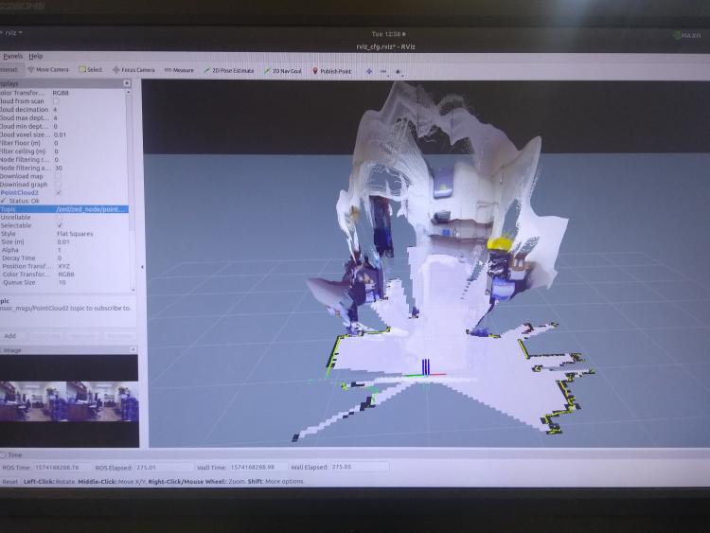Click the minus remove-tool icon in toolbar
This screenshot has height=533, width=710.
pyautogui.click(x=382, y=71)
